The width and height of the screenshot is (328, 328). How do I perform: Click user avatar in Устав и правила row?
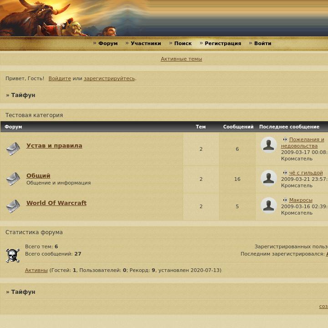269,145
